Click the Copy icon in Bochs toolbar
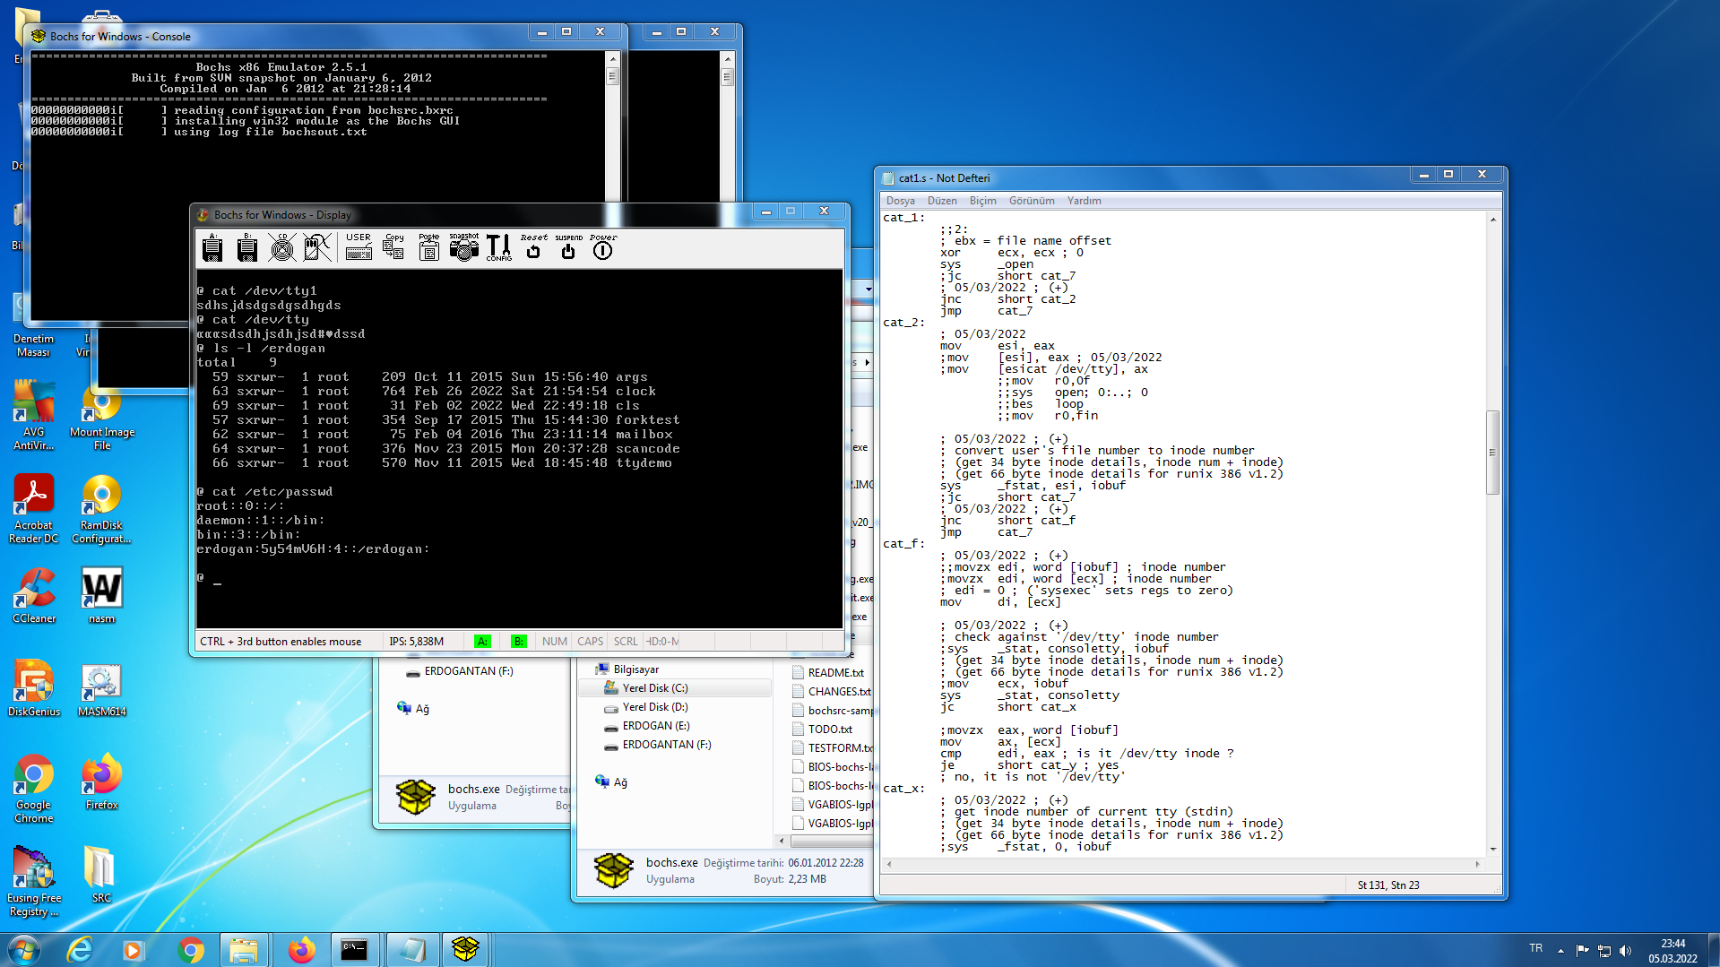 393,247
